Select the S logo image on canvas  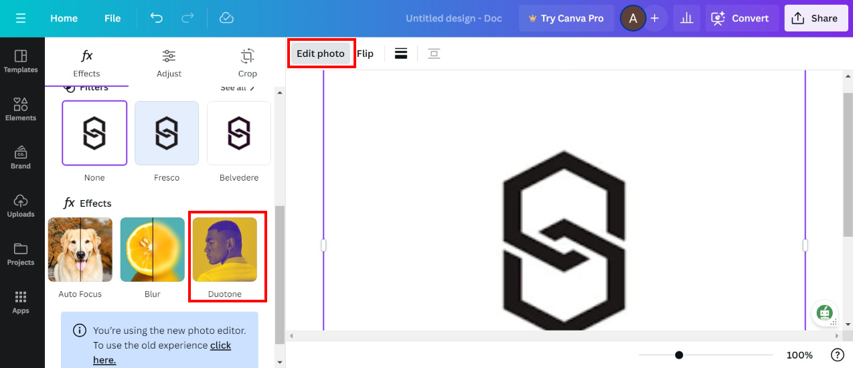pos(564,241)
